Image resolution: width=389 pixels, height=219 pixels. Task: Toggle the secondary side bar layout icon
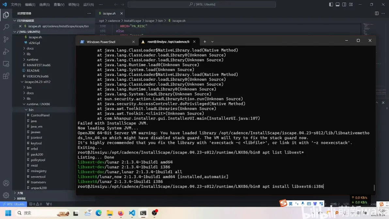click(x=344, y=5)
